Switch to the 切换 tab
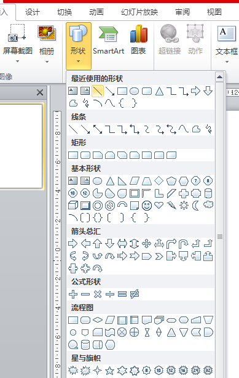 pyautogui.click(x=65, y=12)
